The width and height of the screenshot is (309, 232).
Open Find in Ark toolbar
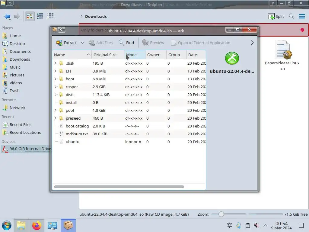tap(126, 43)
